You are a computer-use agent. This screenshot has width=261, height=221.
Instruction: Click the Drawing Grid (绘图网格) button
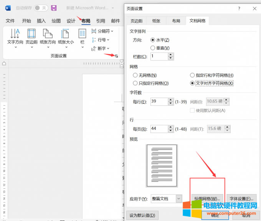coord(207,199)
